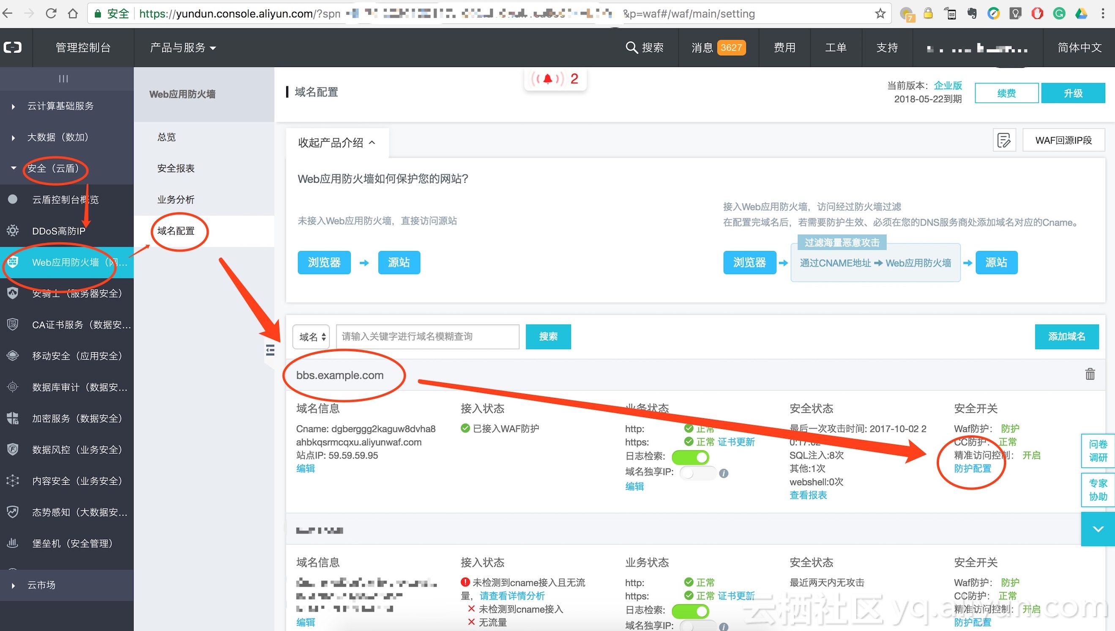
Task: Click 查看报表 link under 安全状态
Action: (x=808, y=495)
